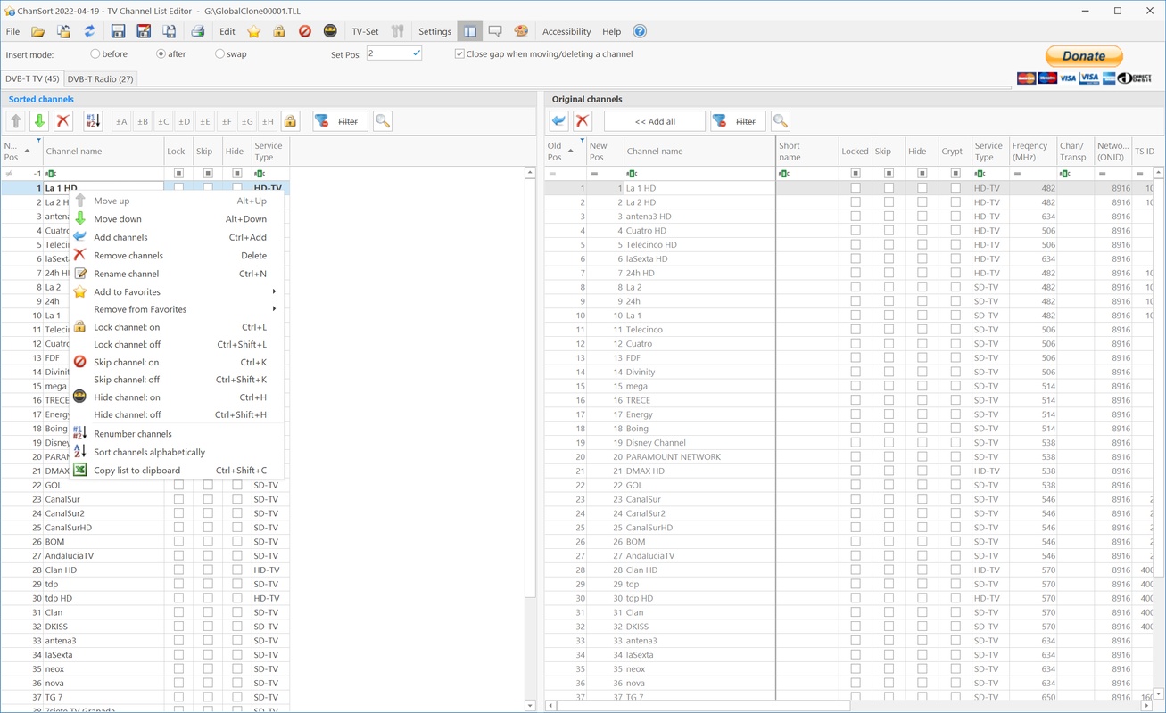Select the 'before' insert mode radio button
The width and height of the screenshot is (1166, 713).
[95, 54]
